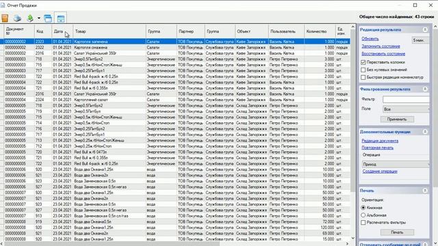438x246 pixels.
Task: Click the Печать button
Action: point(397,232)
